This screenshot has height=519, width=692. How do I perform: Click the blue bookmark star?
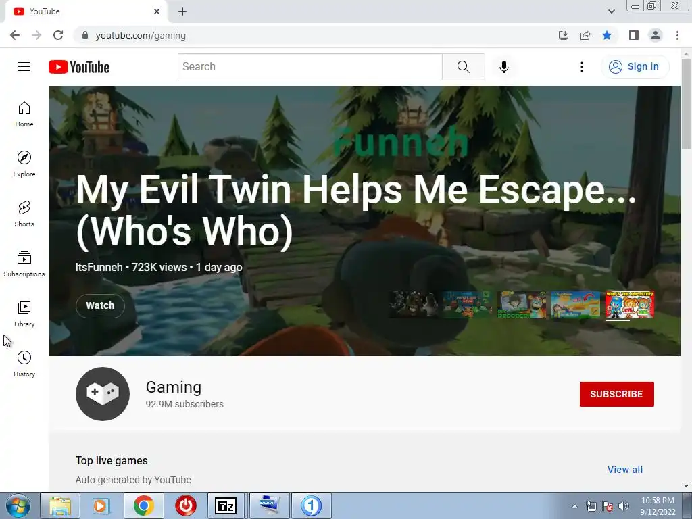pyautogui.click(x=607, y=35)
